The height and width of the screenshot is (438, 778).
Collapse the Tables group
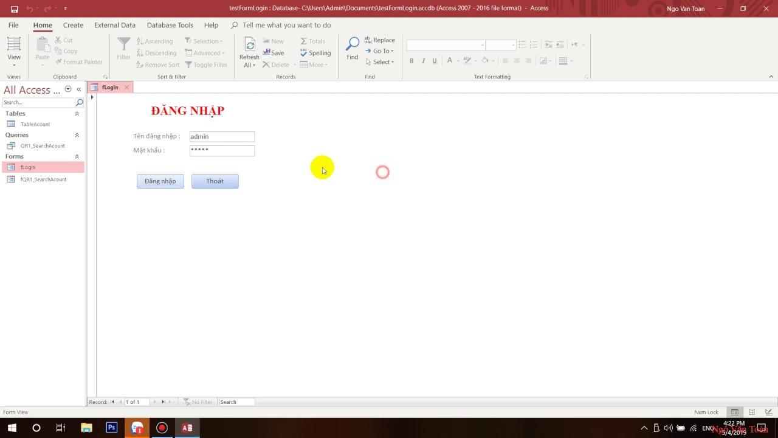point(77,114)
